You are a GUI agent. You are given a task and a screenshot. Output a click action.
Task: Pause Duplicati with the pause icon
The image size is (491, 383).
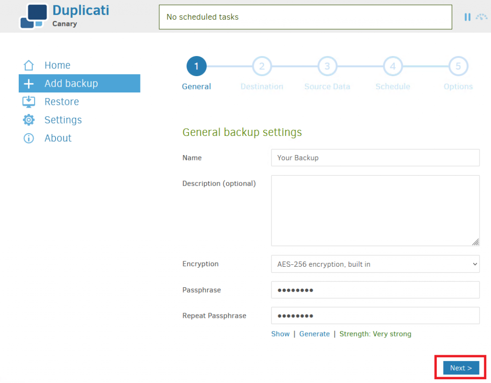point(467,17)
